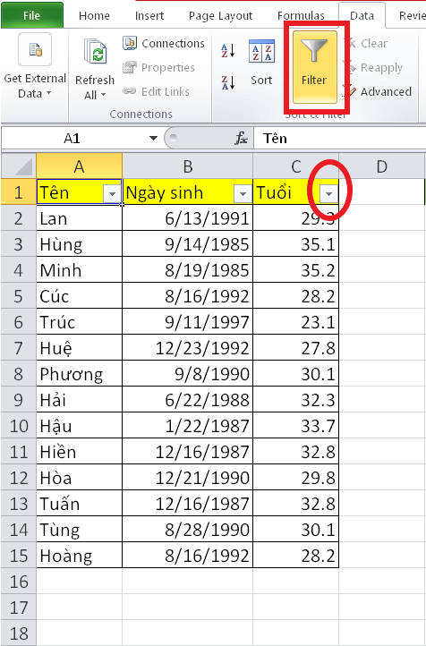This screenshot has width=426, height=646.
Task: Click the Clear filter button
Action: pos(365,43)
